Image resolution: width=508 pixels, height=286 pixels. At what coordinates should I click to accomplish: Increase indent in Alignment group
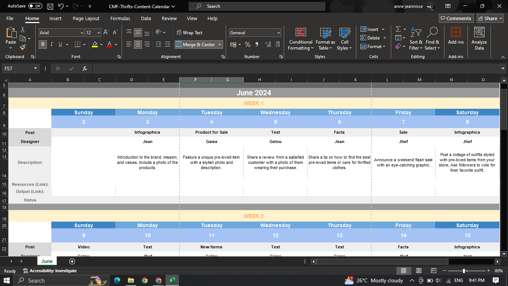(x=167, y=44)
